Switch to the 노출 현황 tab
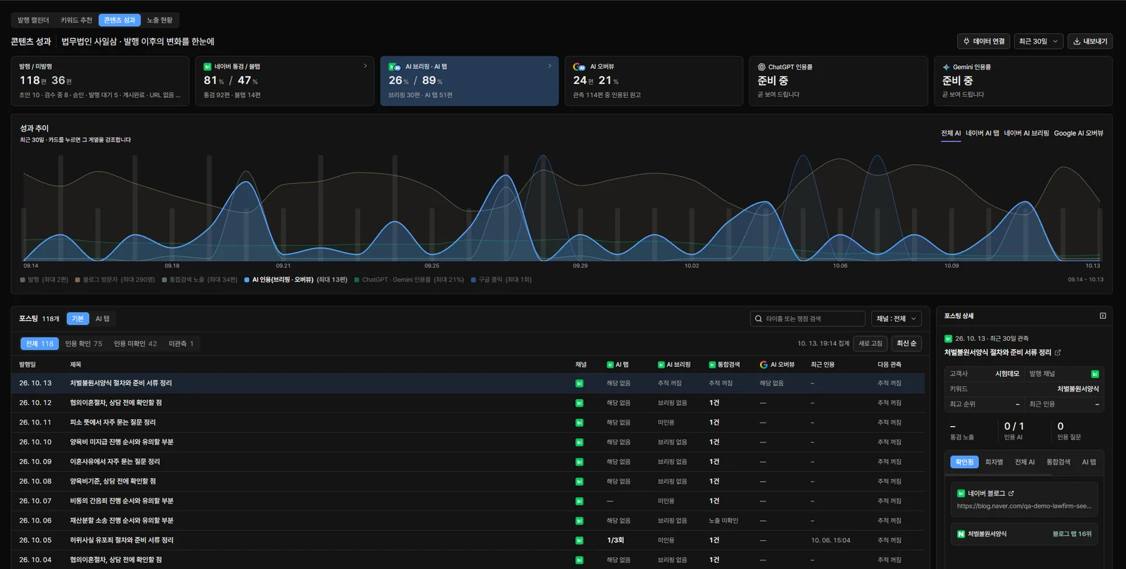 pos(160,20)
